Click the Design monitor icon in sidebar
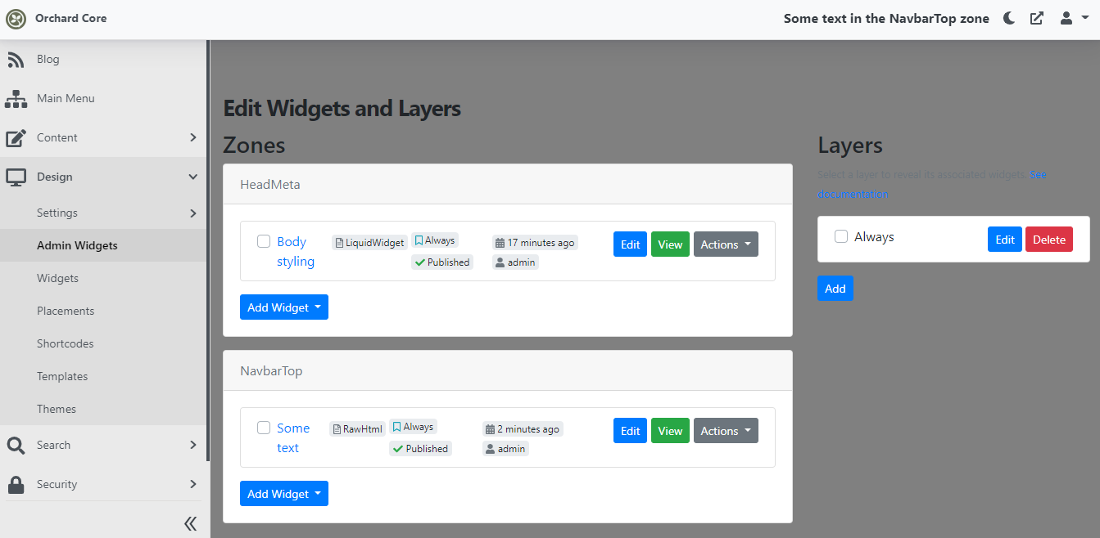 click(x=16, y=177)
